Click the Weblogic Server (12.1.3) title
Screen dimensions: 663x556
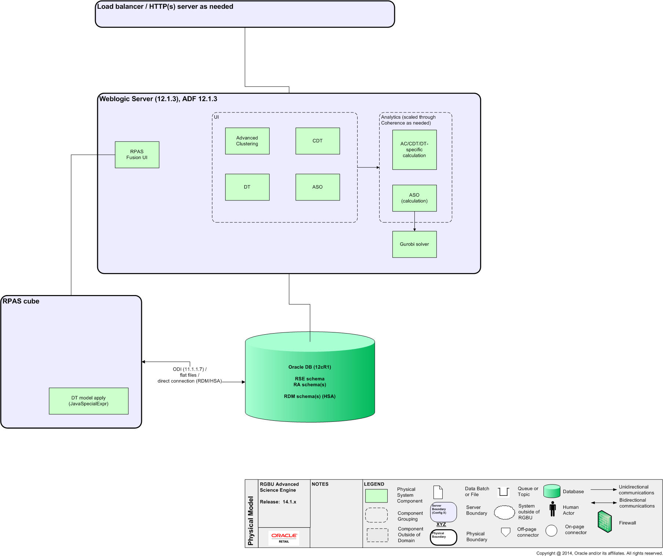pos(158,99)
